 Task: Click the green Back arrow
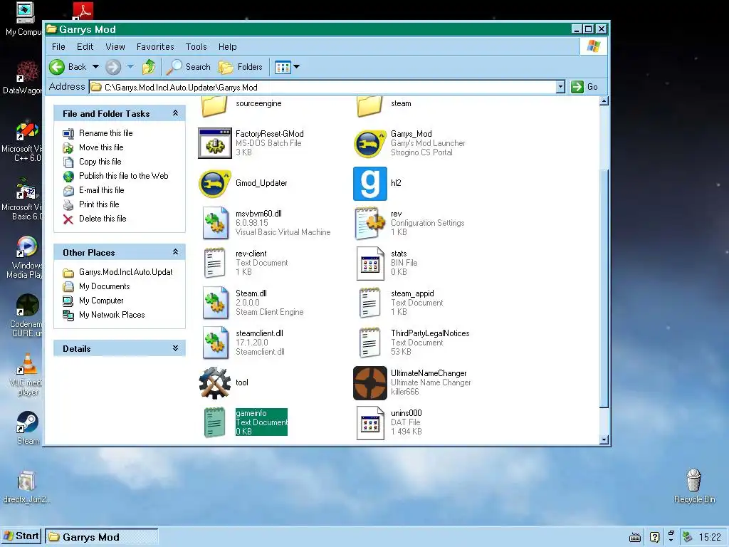(57, 67)
